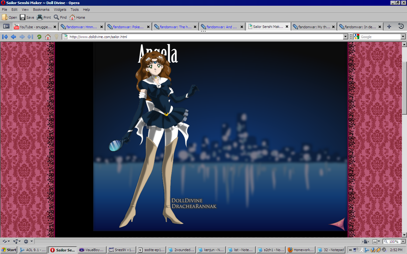
Task: Close the Sailor Senshi Maker tab
Action: pos(287,27)
